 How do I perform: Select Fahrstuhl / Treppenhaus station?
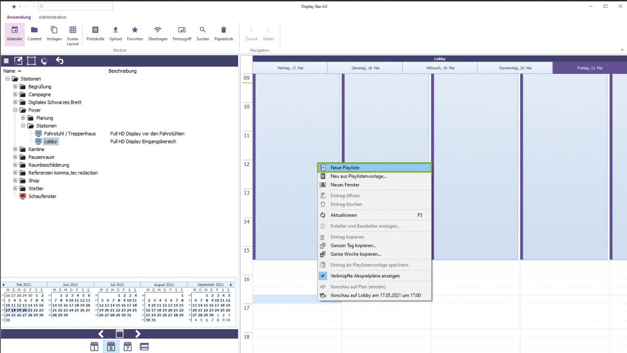pos(70,134)
